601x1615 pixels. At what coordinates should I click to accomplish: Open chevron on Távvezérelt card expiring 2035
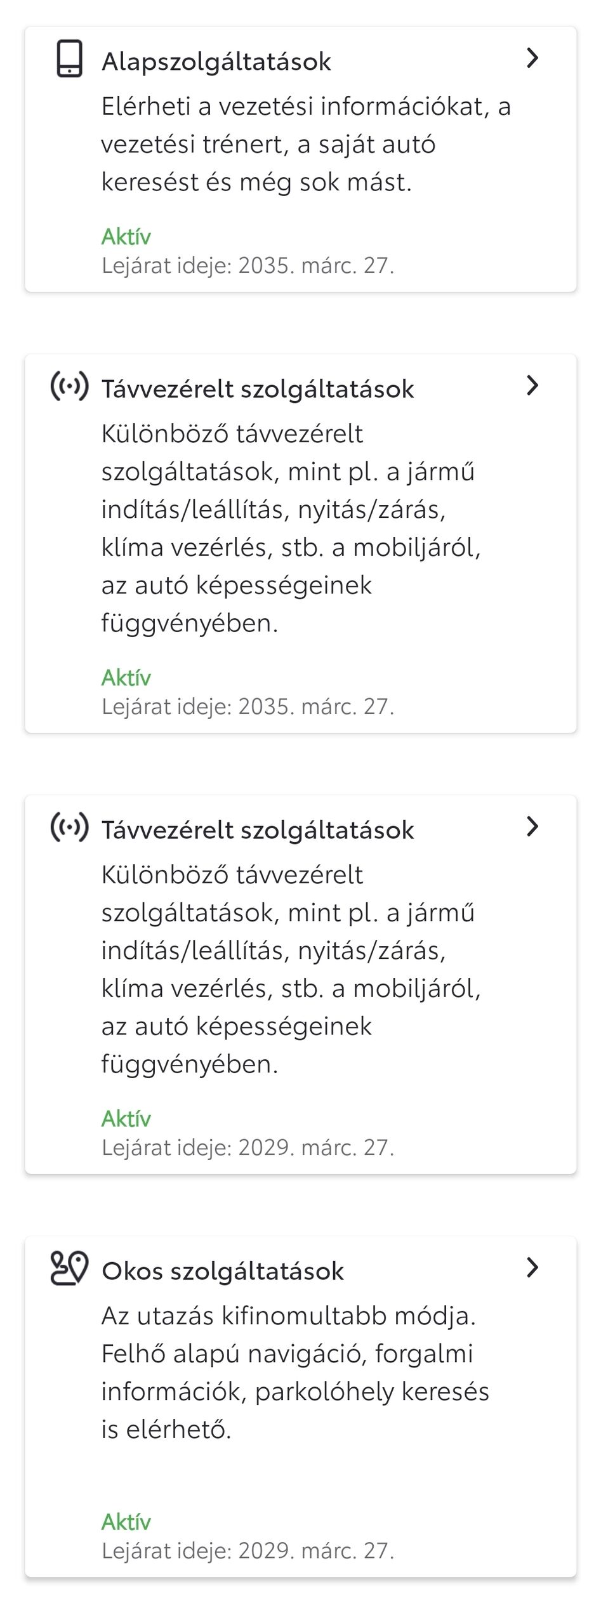532,386
